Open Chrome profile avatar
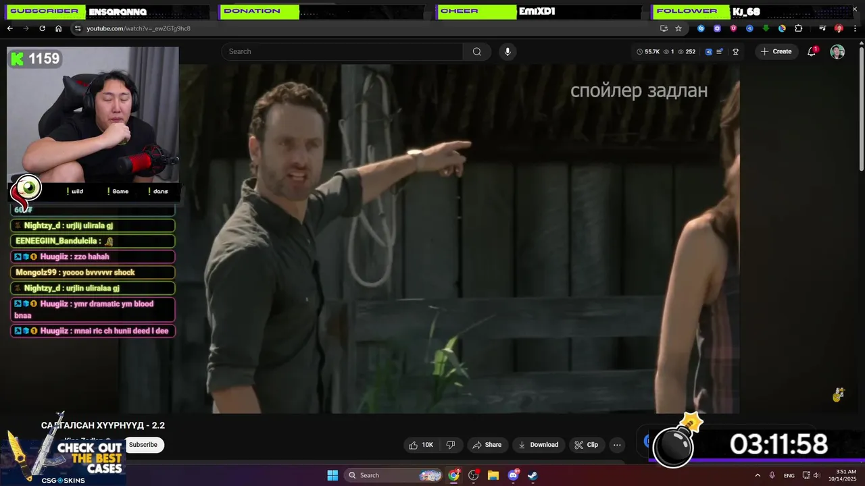The width and height of the screenshot is (865, 486). (x=839, y=28)
